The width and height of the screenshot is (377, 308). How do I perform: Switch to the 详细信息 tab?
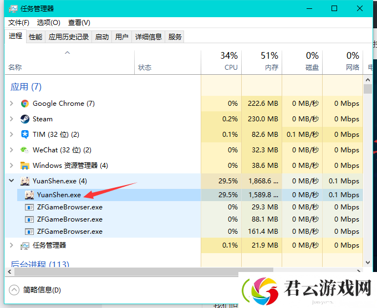[149, 37]
